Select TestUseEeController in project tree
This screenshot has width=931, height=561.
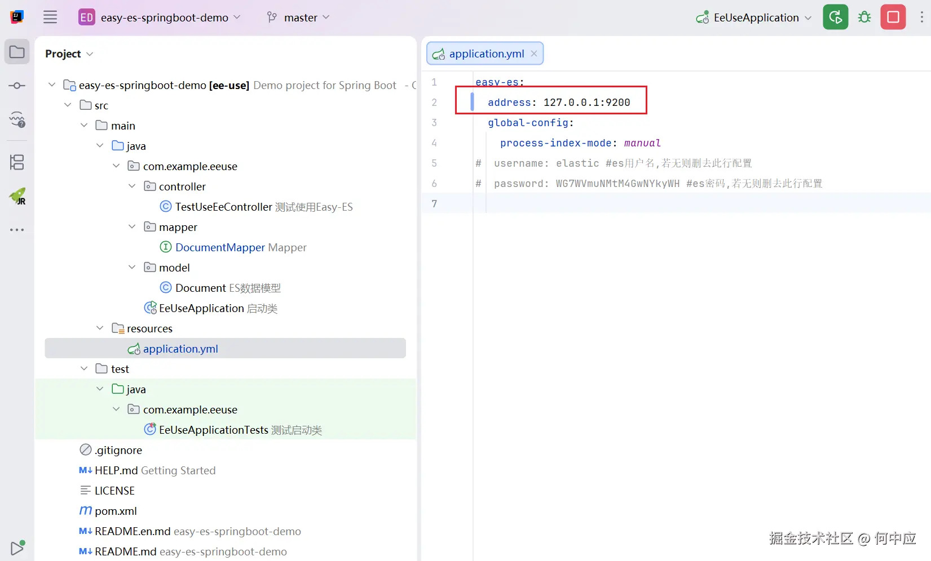224,207
